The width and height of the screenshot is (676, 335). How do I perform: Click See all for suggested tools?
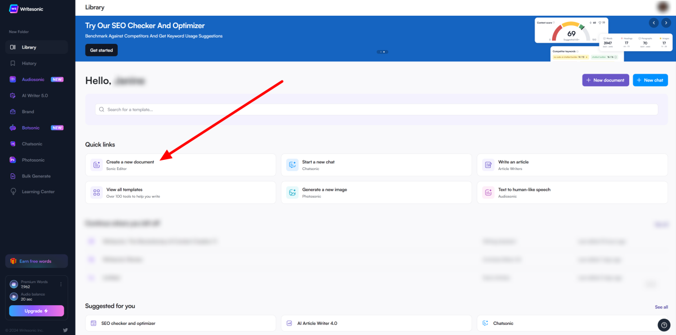coord(661,307)
